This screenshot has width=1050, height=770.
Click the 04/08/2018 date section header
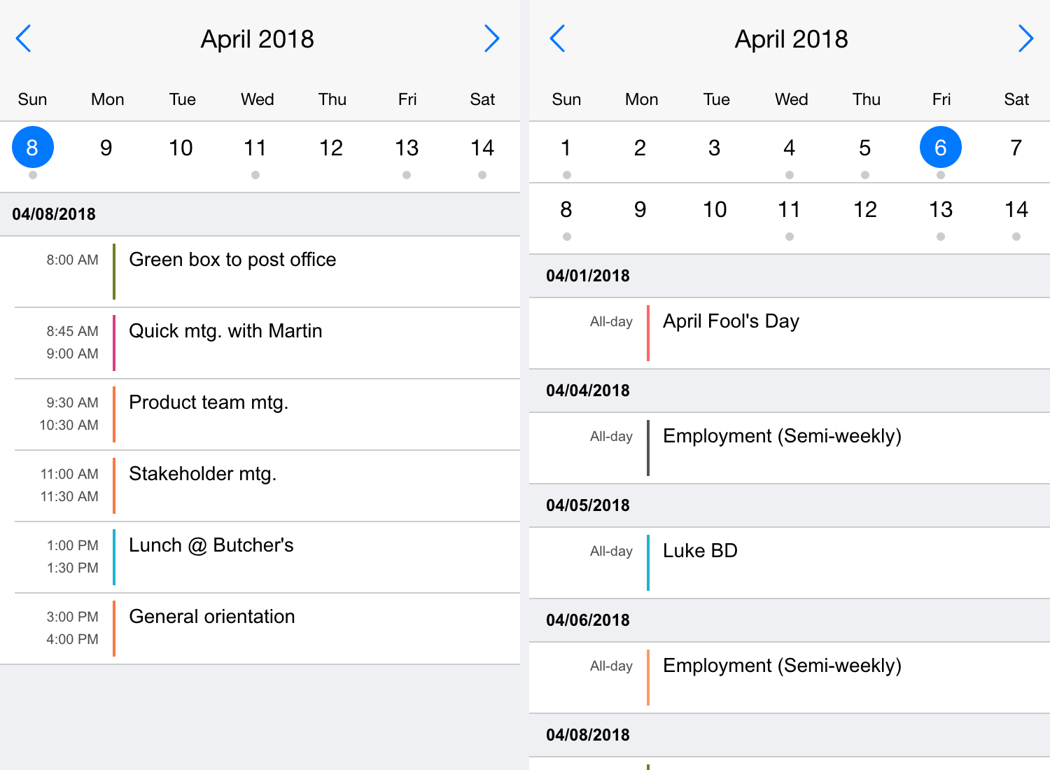[x=55, y=213]
